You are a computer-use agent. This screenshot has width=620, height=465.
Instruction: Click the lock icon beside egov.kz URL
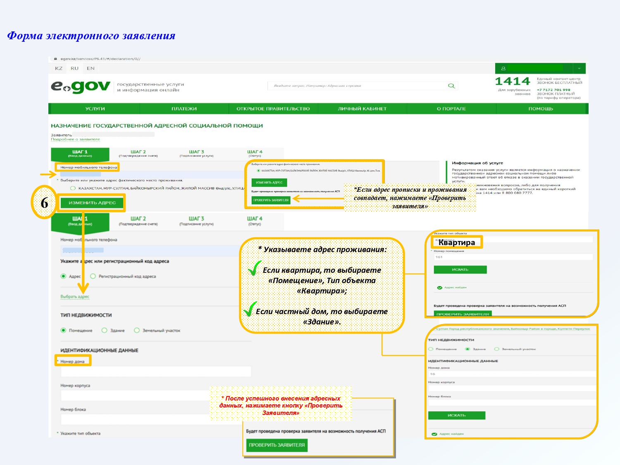pos(55,59)
